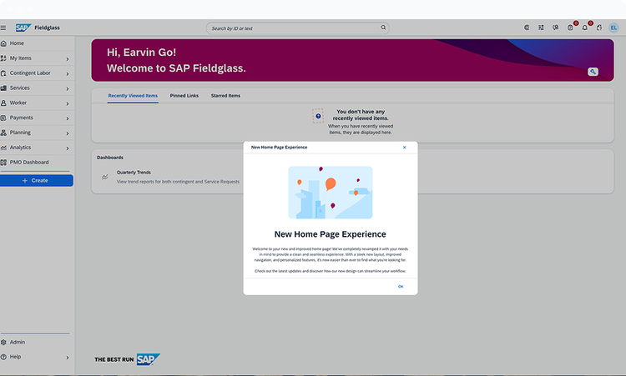Open the PMO Dashboard menu item

37,163
